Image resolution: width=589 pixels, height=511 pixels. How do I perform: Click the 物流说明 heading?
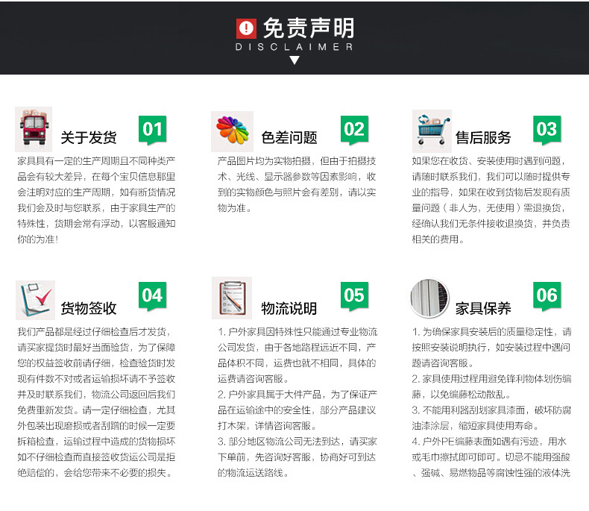(289, 308)
